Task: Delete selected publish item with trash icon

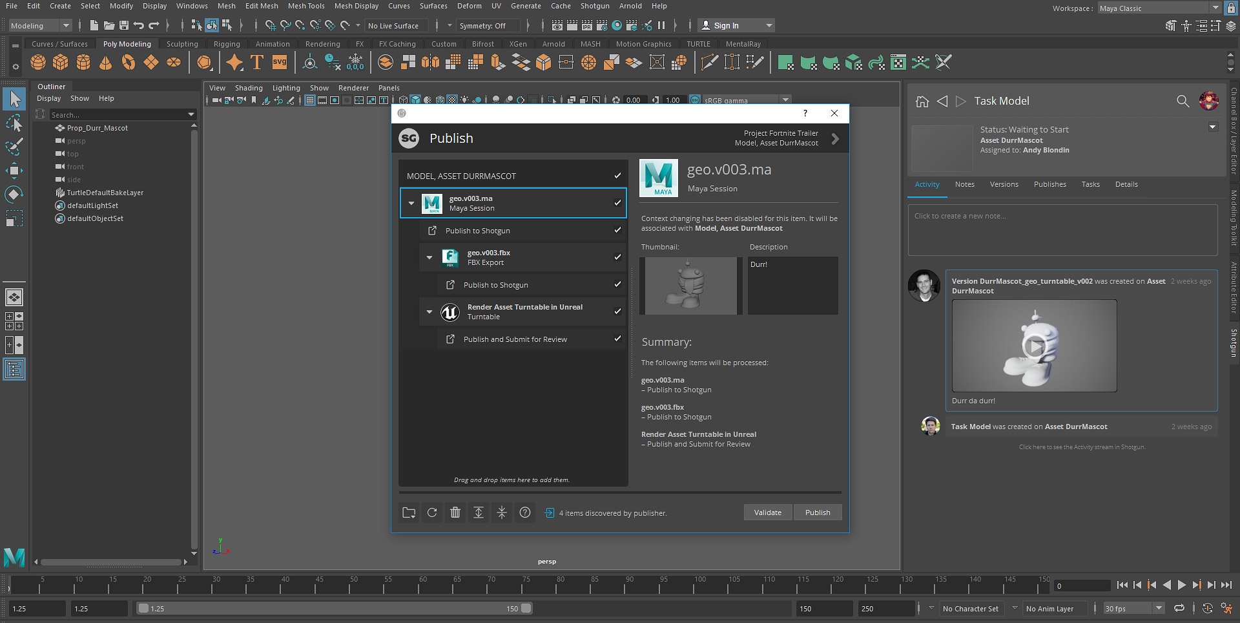Action: point(455,512)
